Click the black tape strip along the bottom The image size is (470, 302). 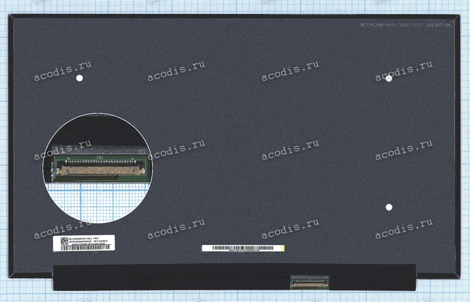point(171,276)
